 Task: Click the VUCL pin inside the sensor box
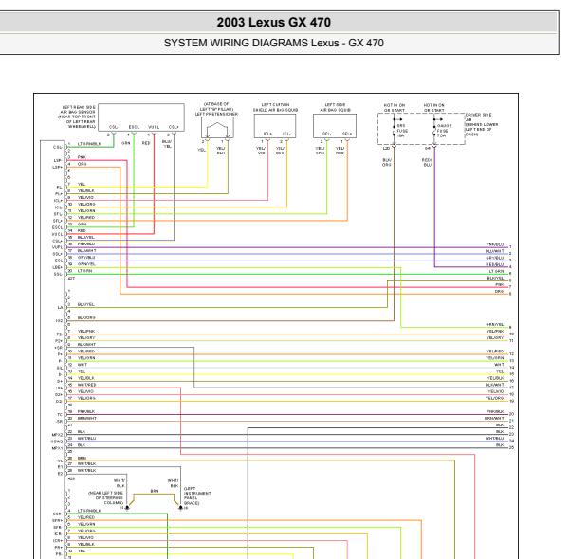coord(154,127)
